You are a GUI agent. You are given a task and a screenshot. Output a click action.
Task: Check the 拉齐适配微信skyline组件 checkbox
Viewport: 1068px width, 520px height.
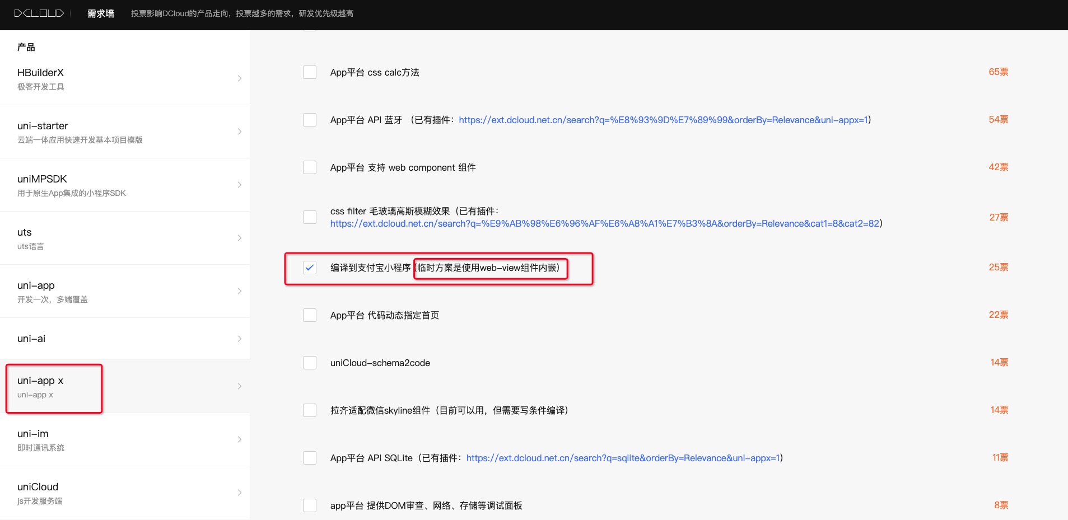310,410
